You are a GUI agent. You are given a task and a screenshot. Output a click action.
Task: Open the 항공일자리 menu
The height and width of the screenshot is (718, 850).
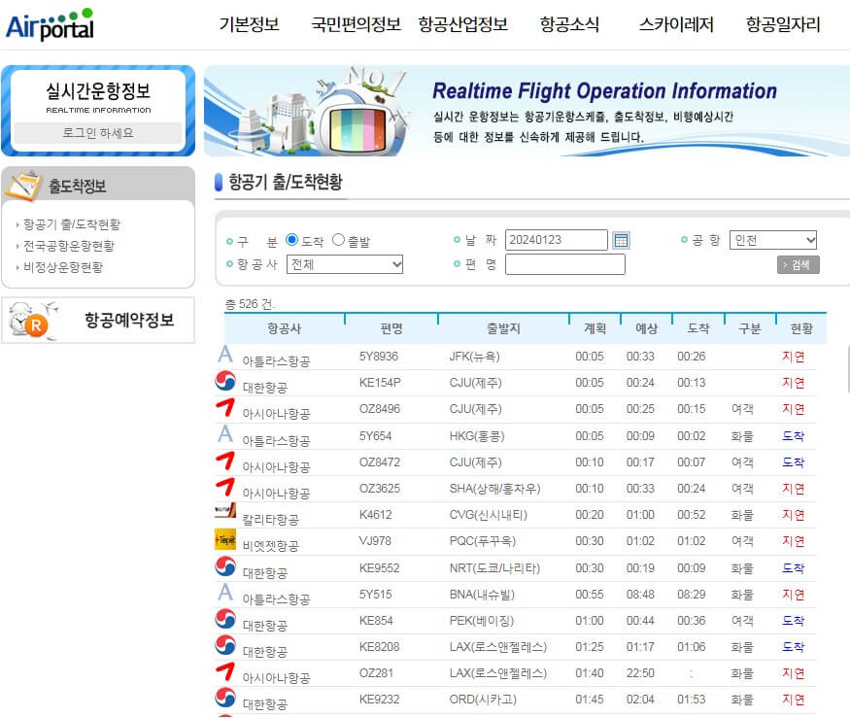[x=783, y=24]
